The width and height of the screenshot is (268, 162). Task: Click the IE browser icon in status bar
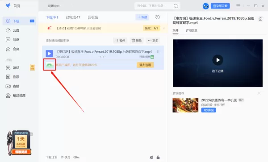(x=151, y=158)
